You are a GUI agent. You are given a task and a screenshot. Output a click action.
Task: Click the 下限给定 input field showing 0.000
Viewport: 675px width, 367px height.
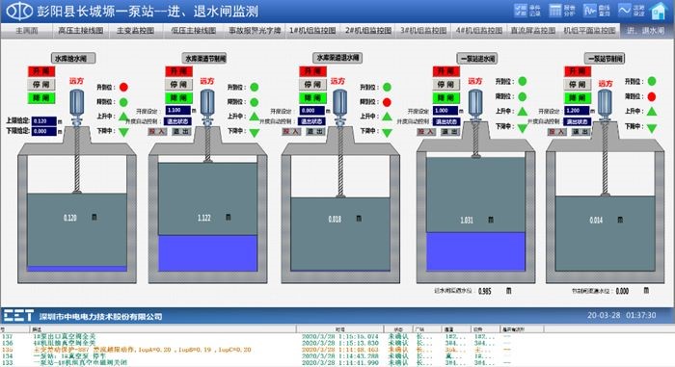pos(44,132)
